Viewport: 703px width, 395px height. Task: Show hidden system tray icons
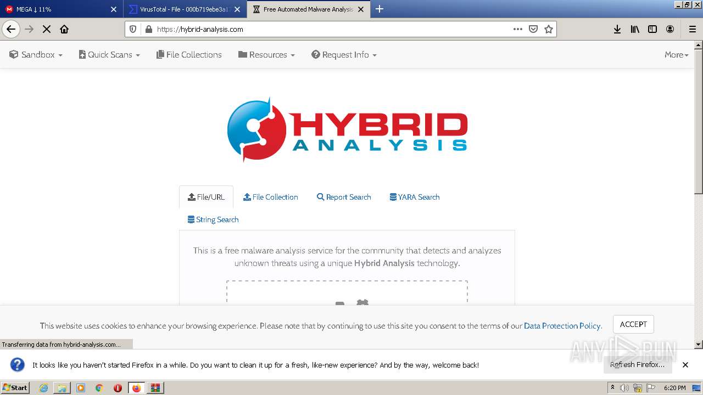(613, 387)
